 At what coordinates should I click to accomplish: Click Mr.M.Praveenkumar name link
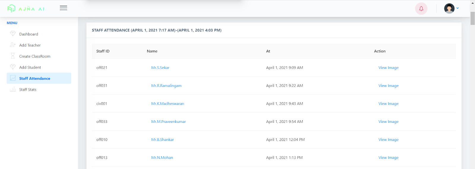point(169,122)
